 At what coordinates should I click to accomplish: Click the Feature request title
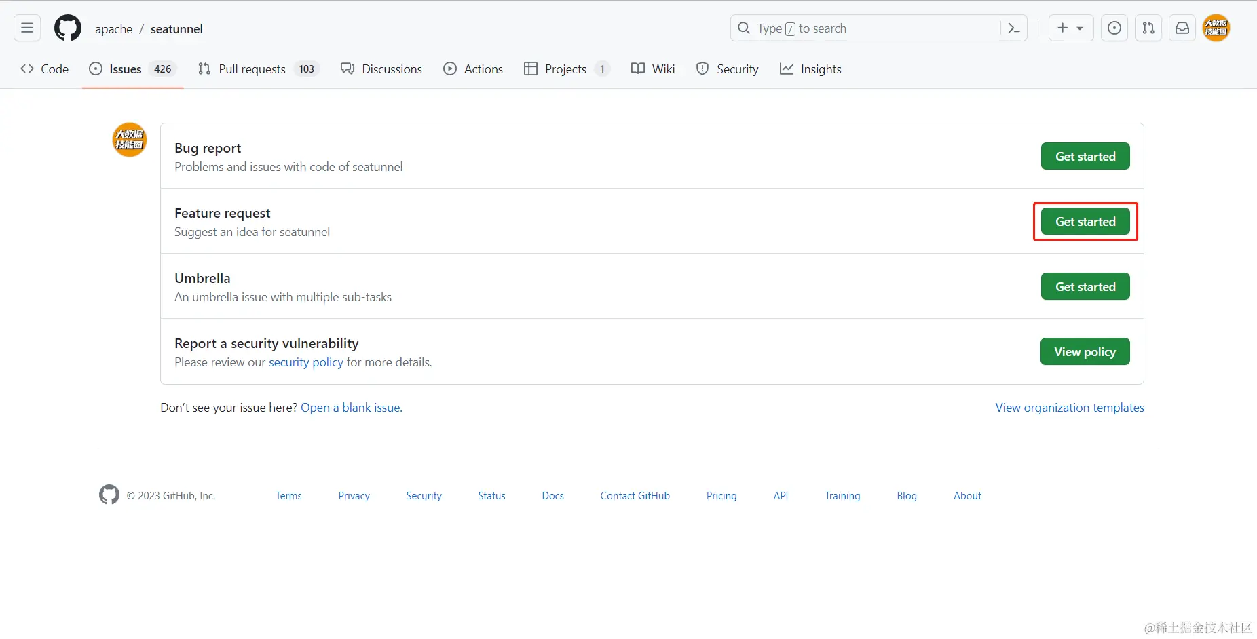pos(222,213)
